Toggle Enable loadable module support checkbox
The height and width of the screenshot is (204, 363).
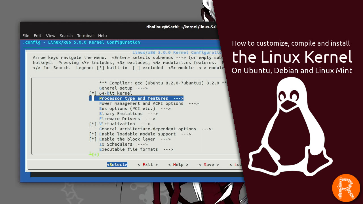[x=93, y=134]
